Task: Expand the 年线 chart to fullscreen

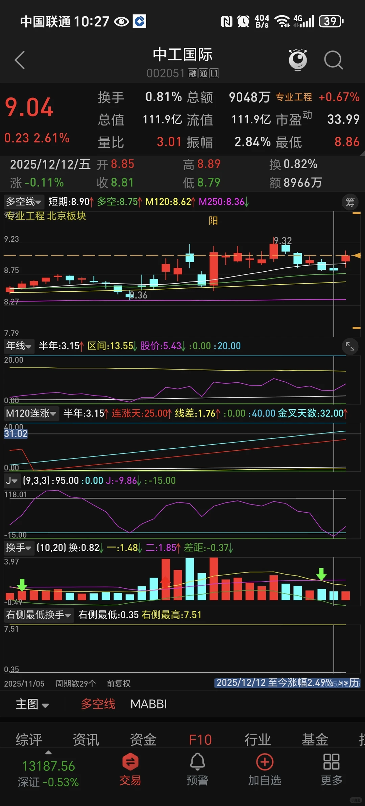Action: 350,346
